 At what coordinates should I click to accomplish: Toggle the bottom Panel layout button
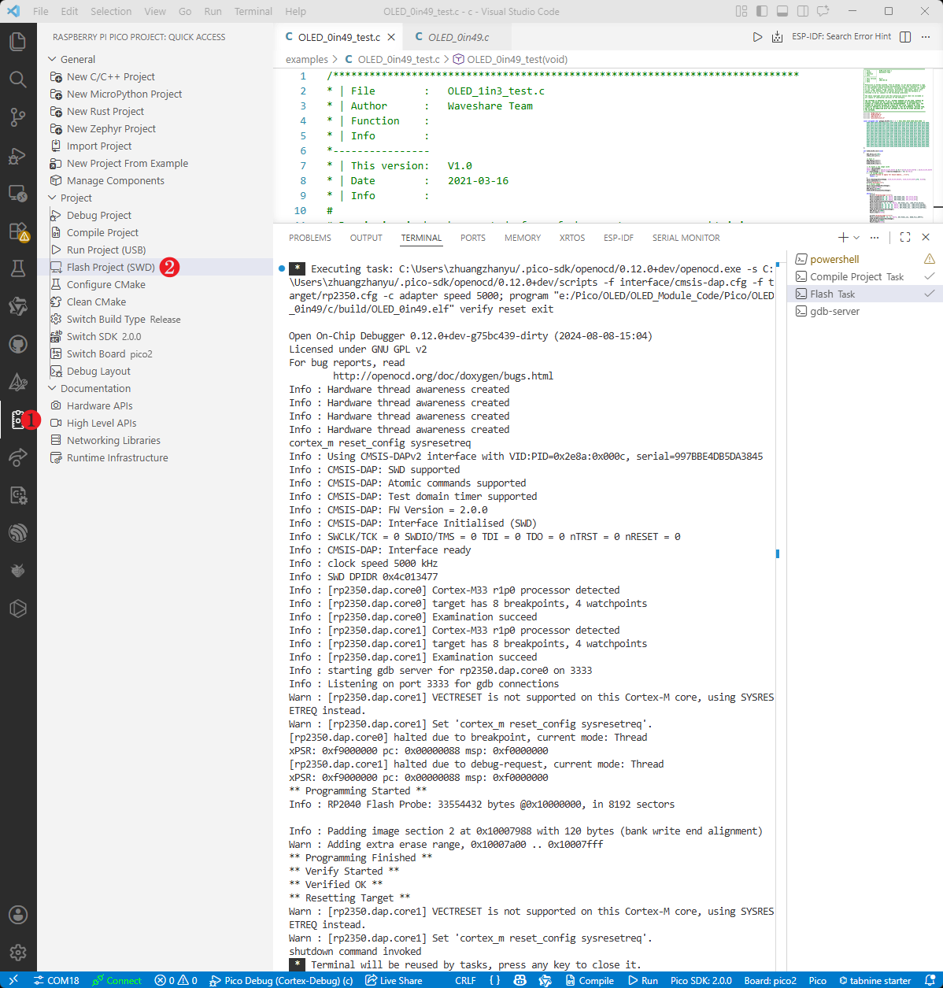click(x=782, y=11)
